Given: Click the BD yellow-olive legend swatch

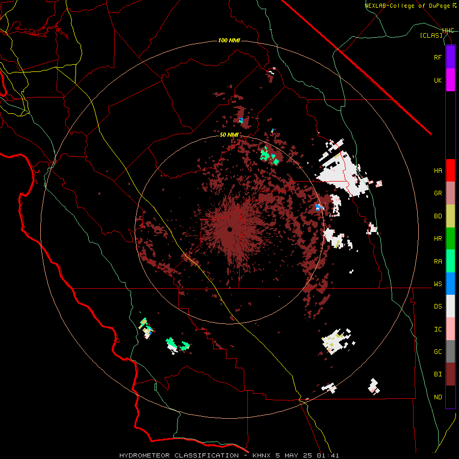Looking at the screenshot, I should pos(450,216).
